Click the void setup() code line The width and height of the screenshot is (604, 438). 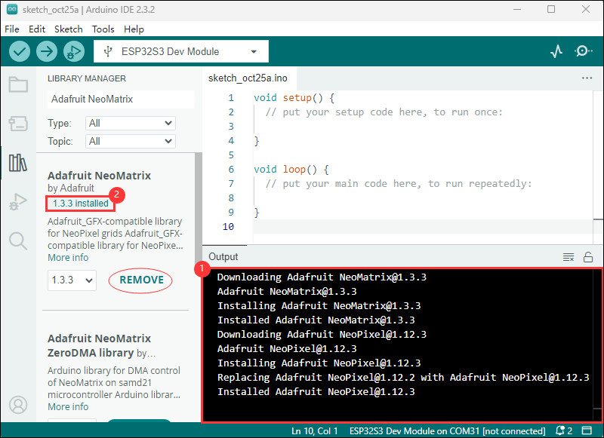coord(294,98)
